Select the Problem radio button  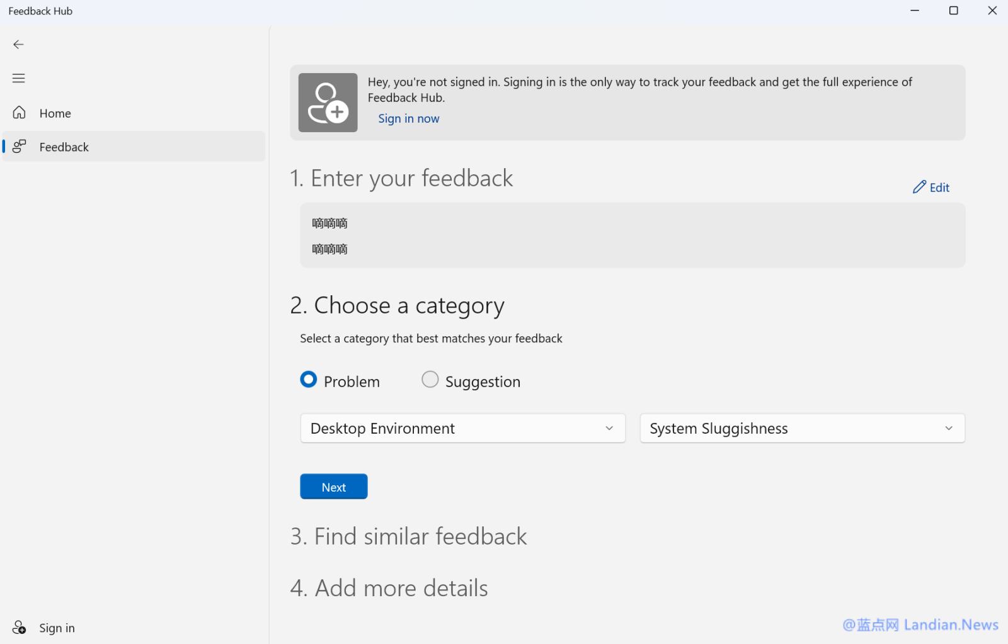(x=309, y=380)
